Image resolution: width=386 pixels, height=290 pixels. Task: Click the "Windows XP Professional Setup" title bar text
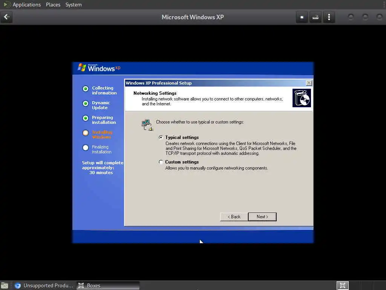click(x=159, y=83)
